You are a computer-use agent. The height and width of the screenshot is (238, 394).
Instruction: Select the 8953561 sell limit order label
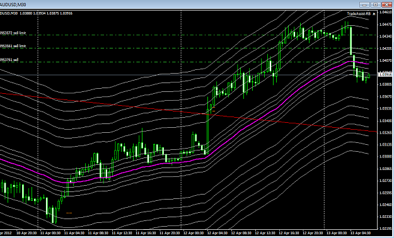coord(13,46)
